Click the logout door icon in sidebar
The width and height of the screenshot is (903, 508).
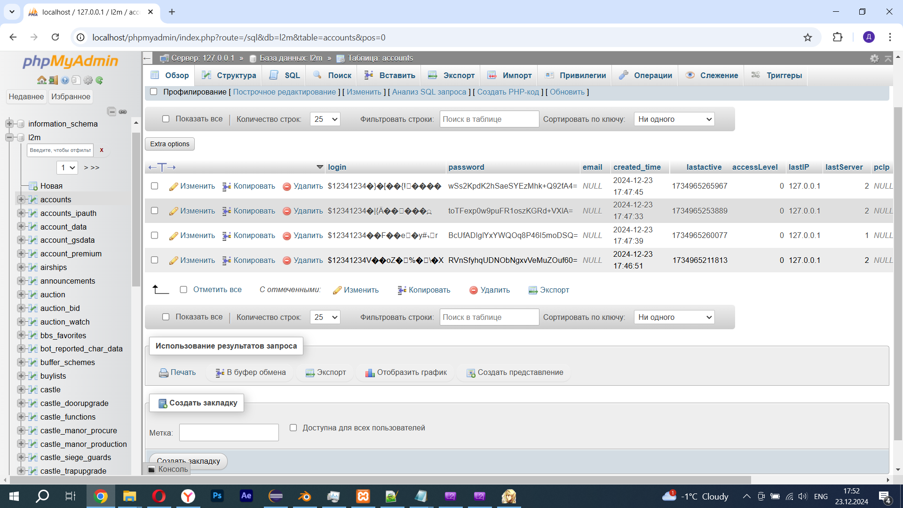click(53, 80)
